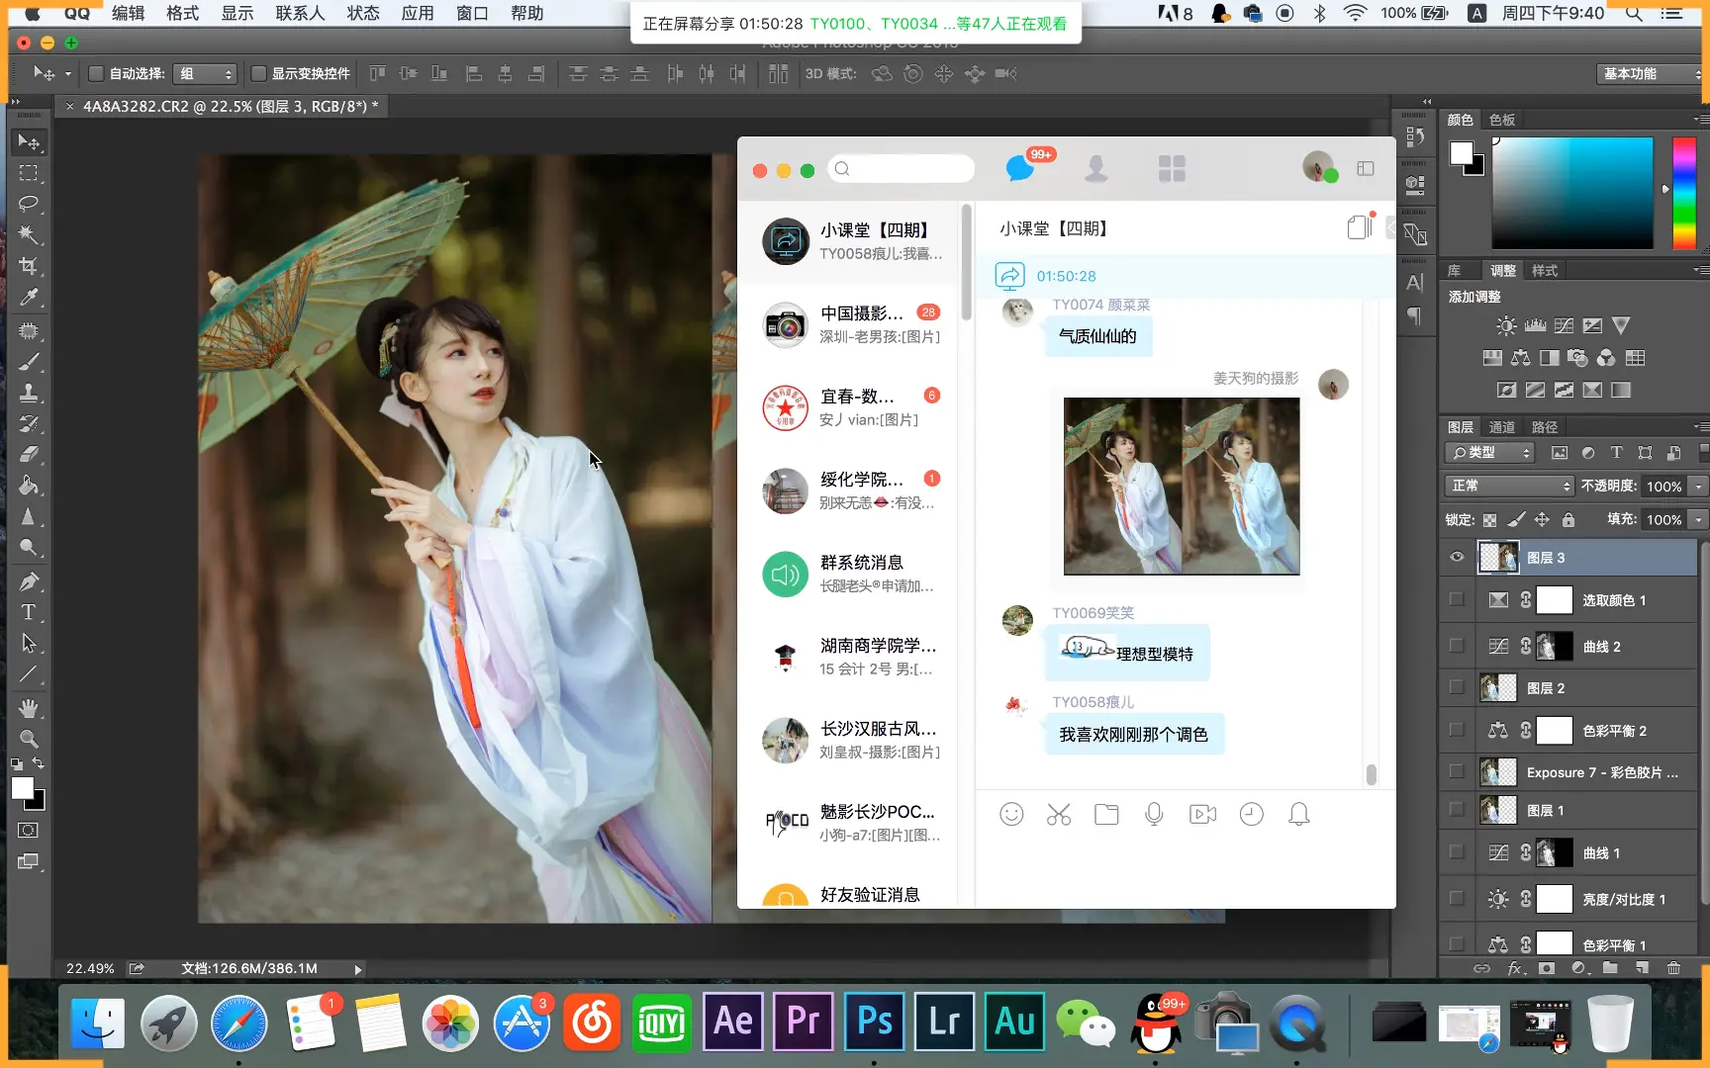Select the Hand tool

pyautogui.click(x=29, y=708)
